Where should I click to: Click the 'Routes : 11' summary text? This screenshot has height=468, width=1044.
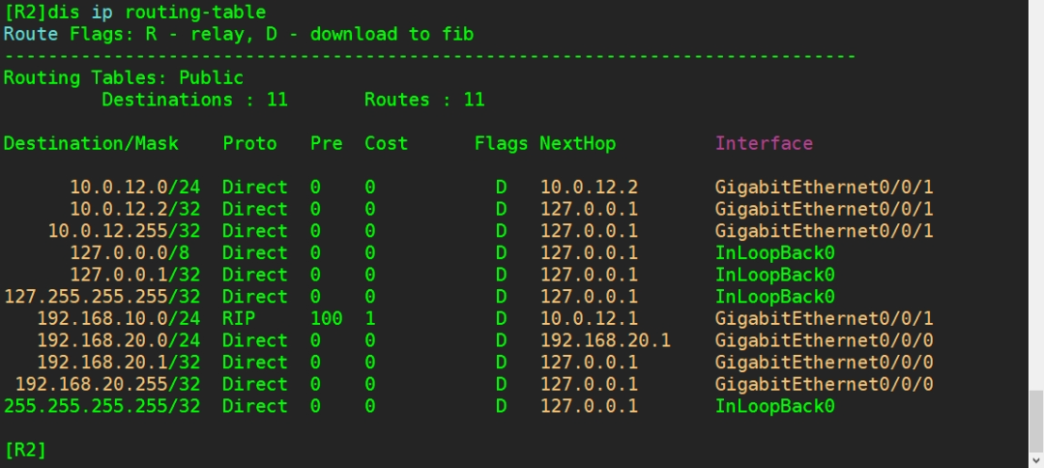pos(424,100)
